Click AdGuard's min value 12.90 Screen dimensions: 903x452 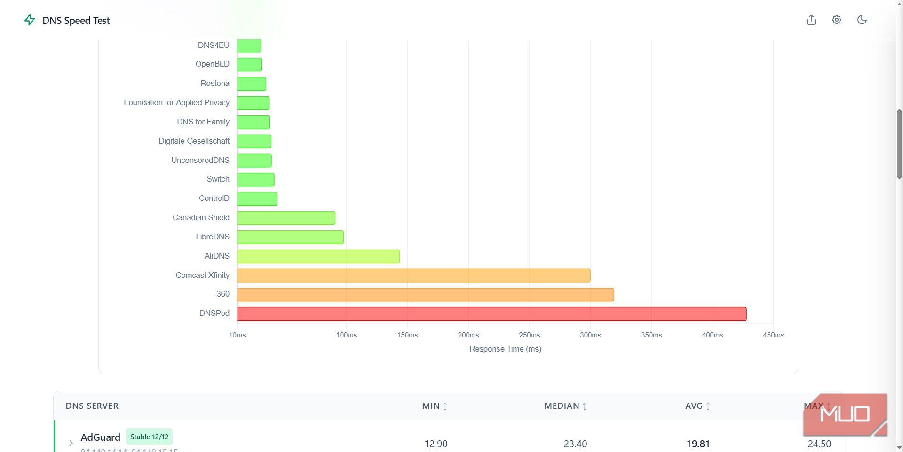pyautogui.click(x=436, y=444)
